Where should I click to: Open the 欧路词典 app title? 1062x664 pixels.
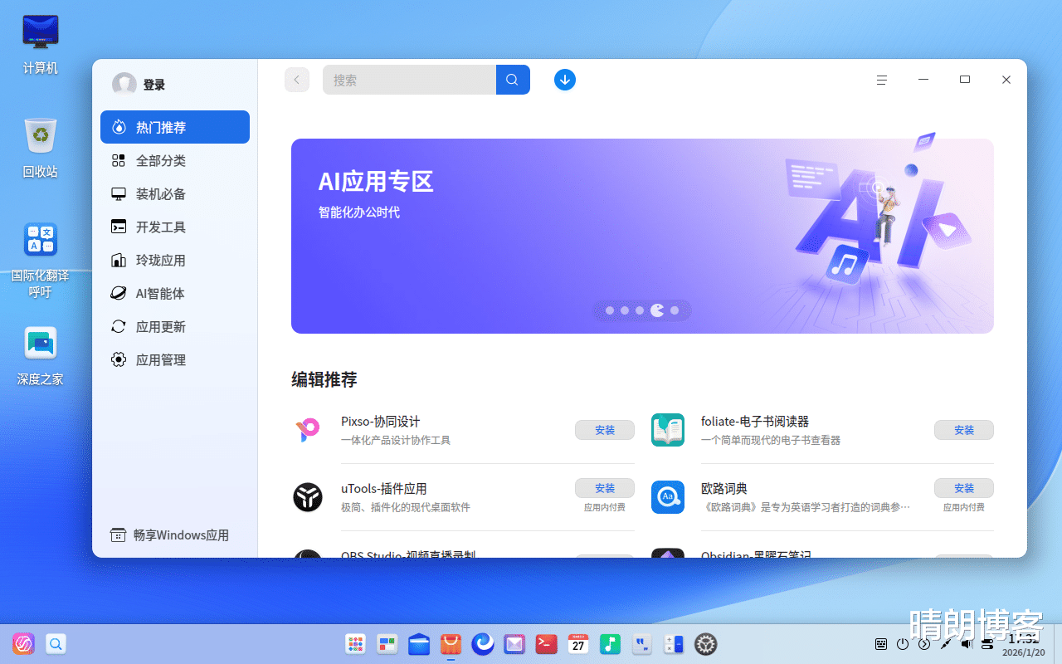pos(724,489)
